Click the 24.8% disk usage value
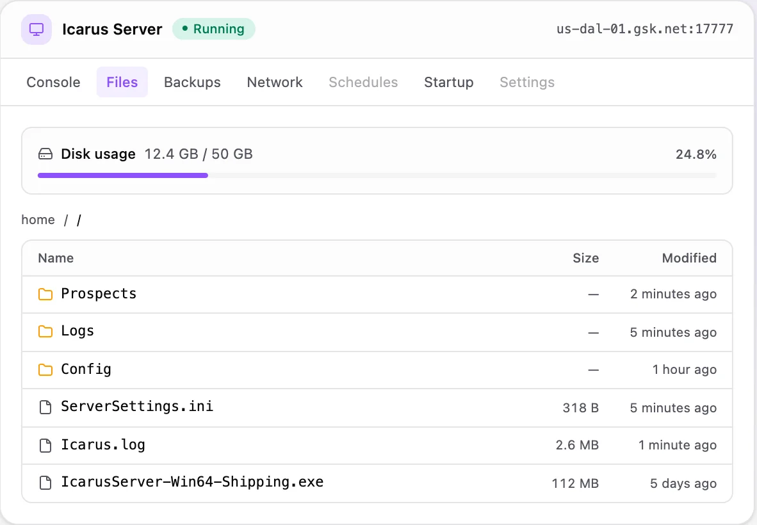 pyautogui.click(x=696, y=154)
